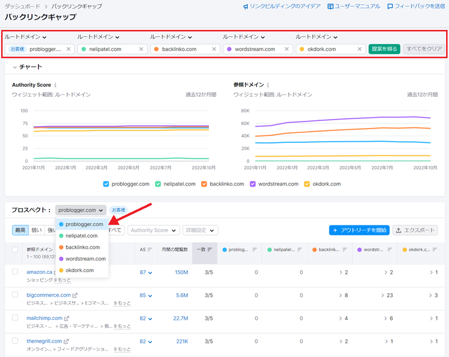Toggle neilpatel.com chart legend checkbox

[x=158, y=184]
